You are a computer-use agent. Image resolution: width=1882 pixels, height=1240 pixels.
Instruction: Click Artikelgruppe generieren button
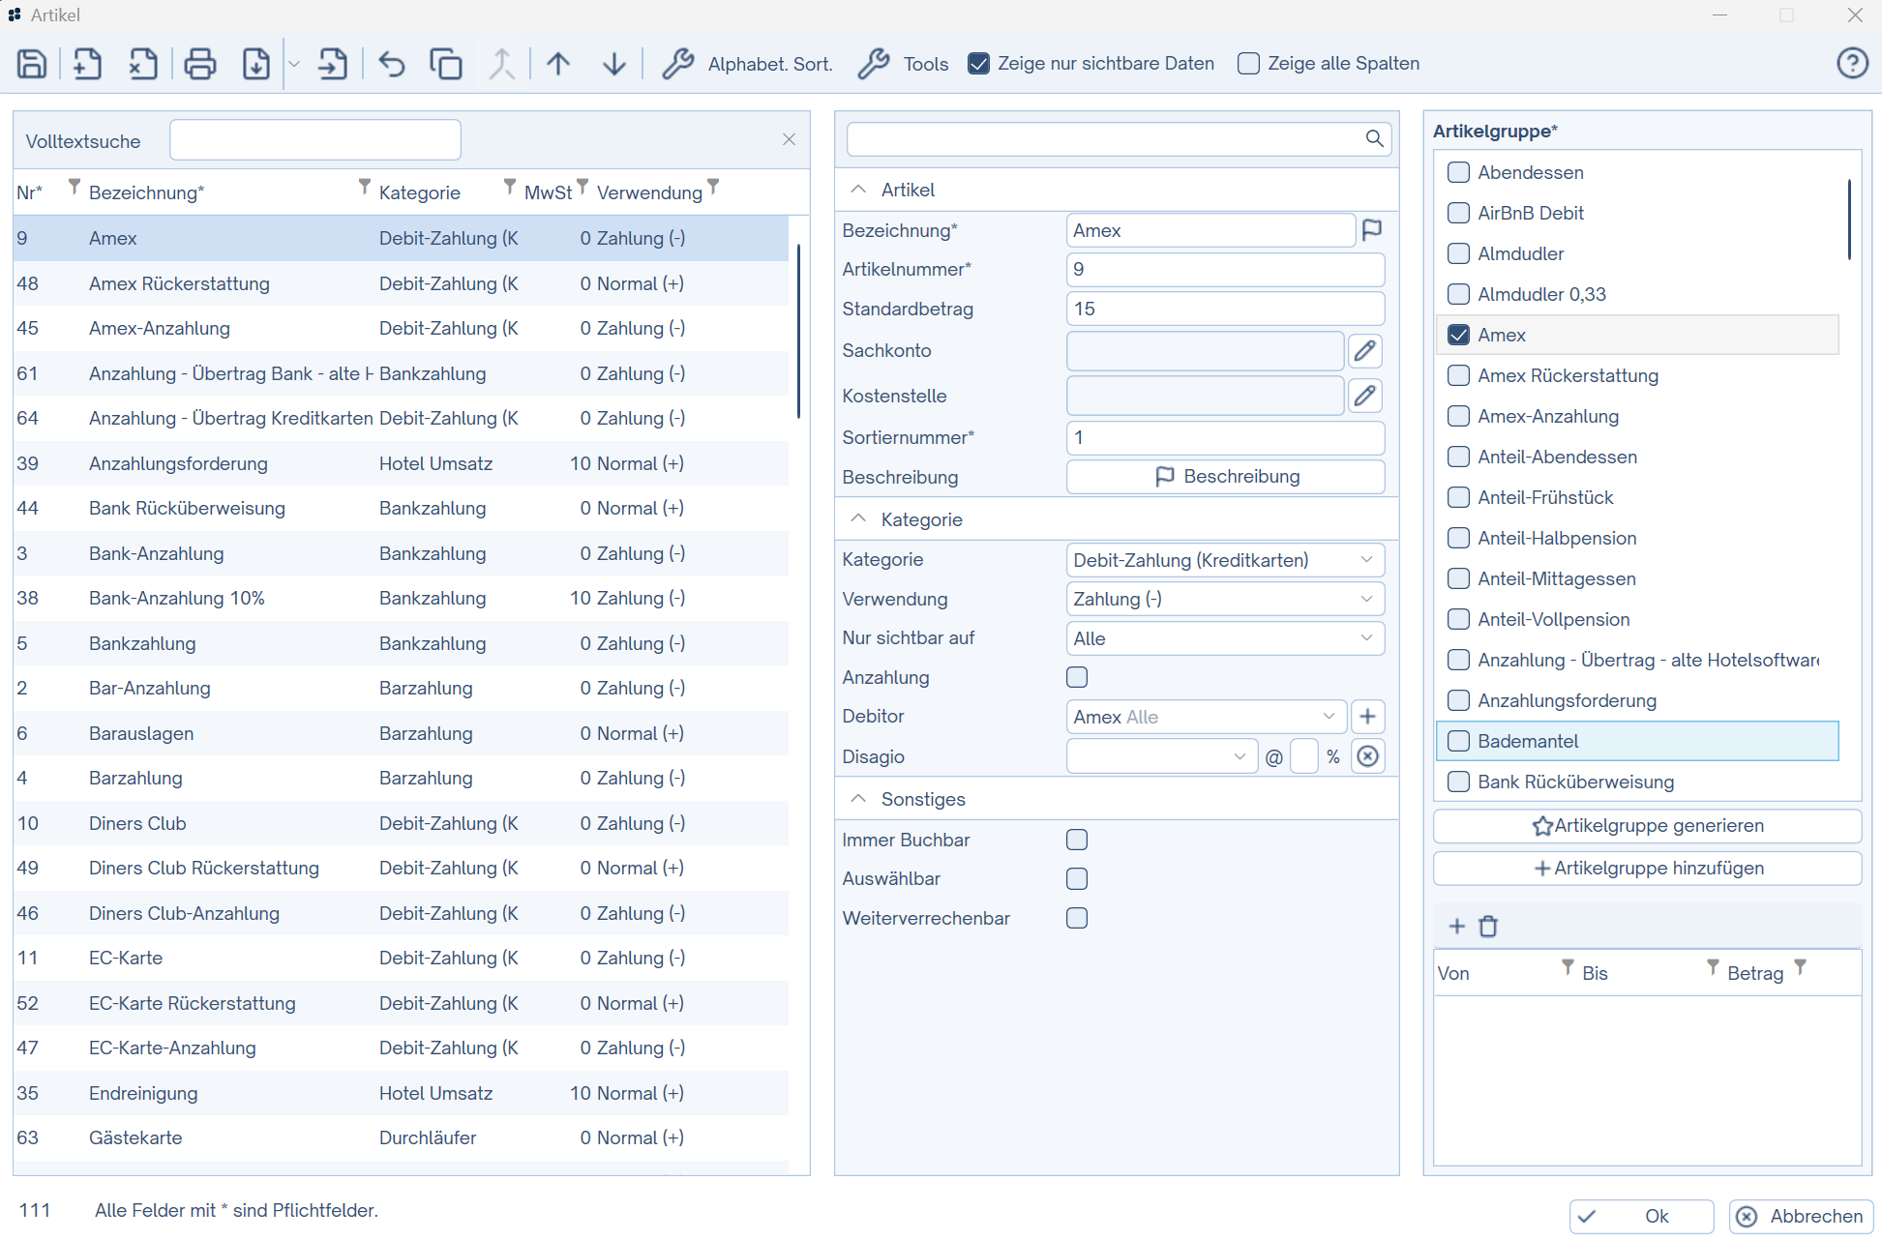click(1647, 826)
